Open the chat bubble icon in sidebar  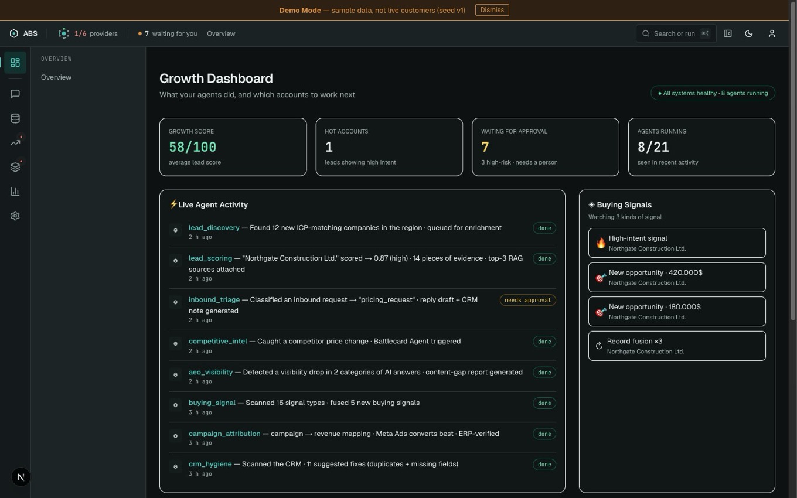pyautogui.click(x=15, y=94)
